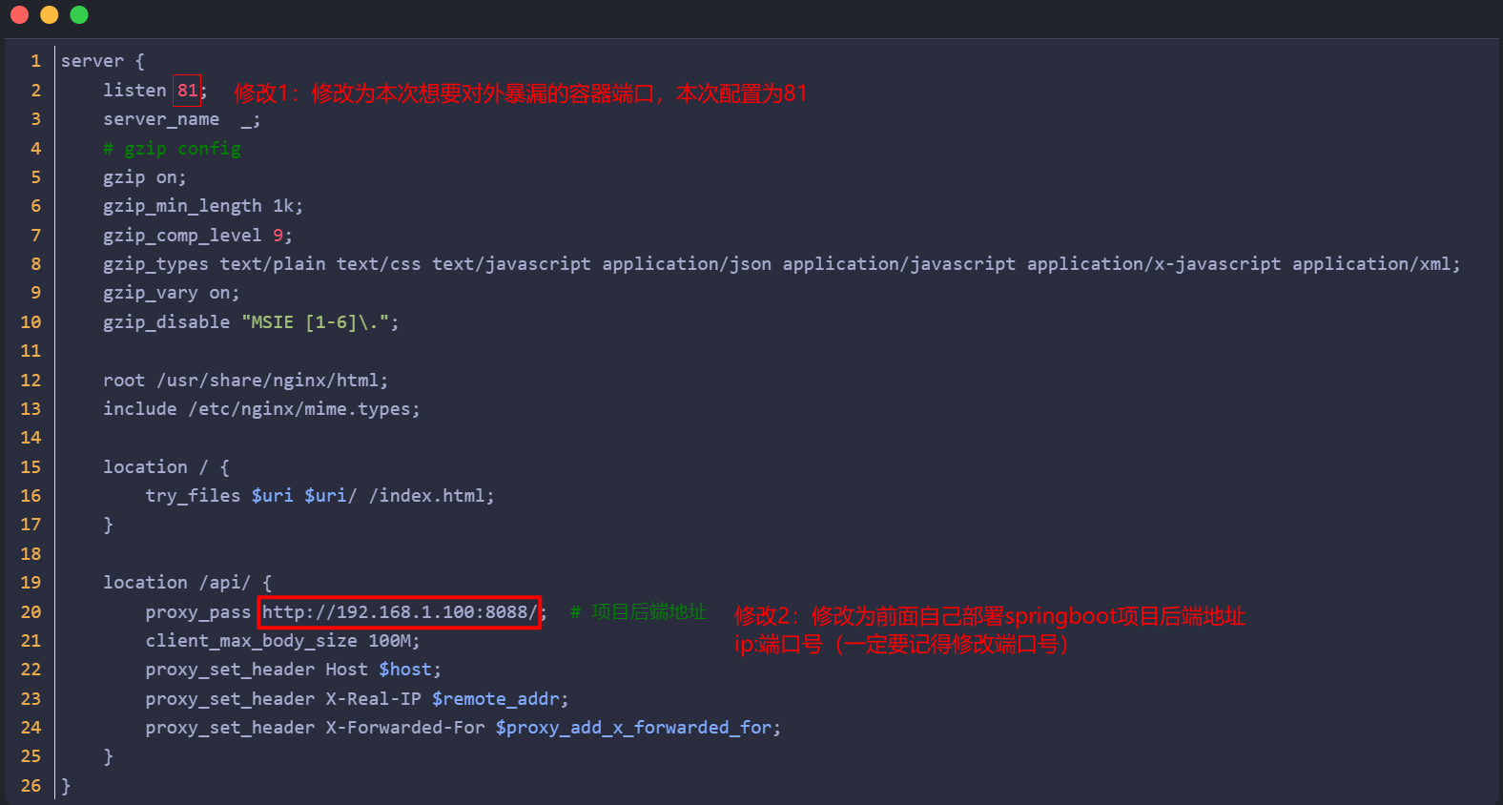Screen dimensions: 1503x805
Task: Click the "$remote_addr" variable
Action: pyautogui.click(x=496, y=699)
